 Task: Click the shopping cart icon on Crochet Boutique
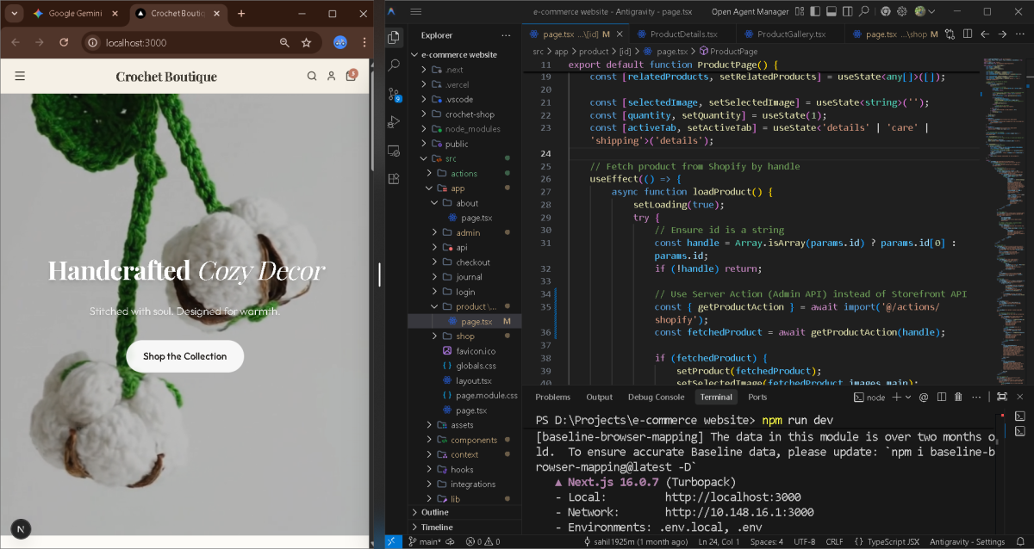tap(351, 77)
